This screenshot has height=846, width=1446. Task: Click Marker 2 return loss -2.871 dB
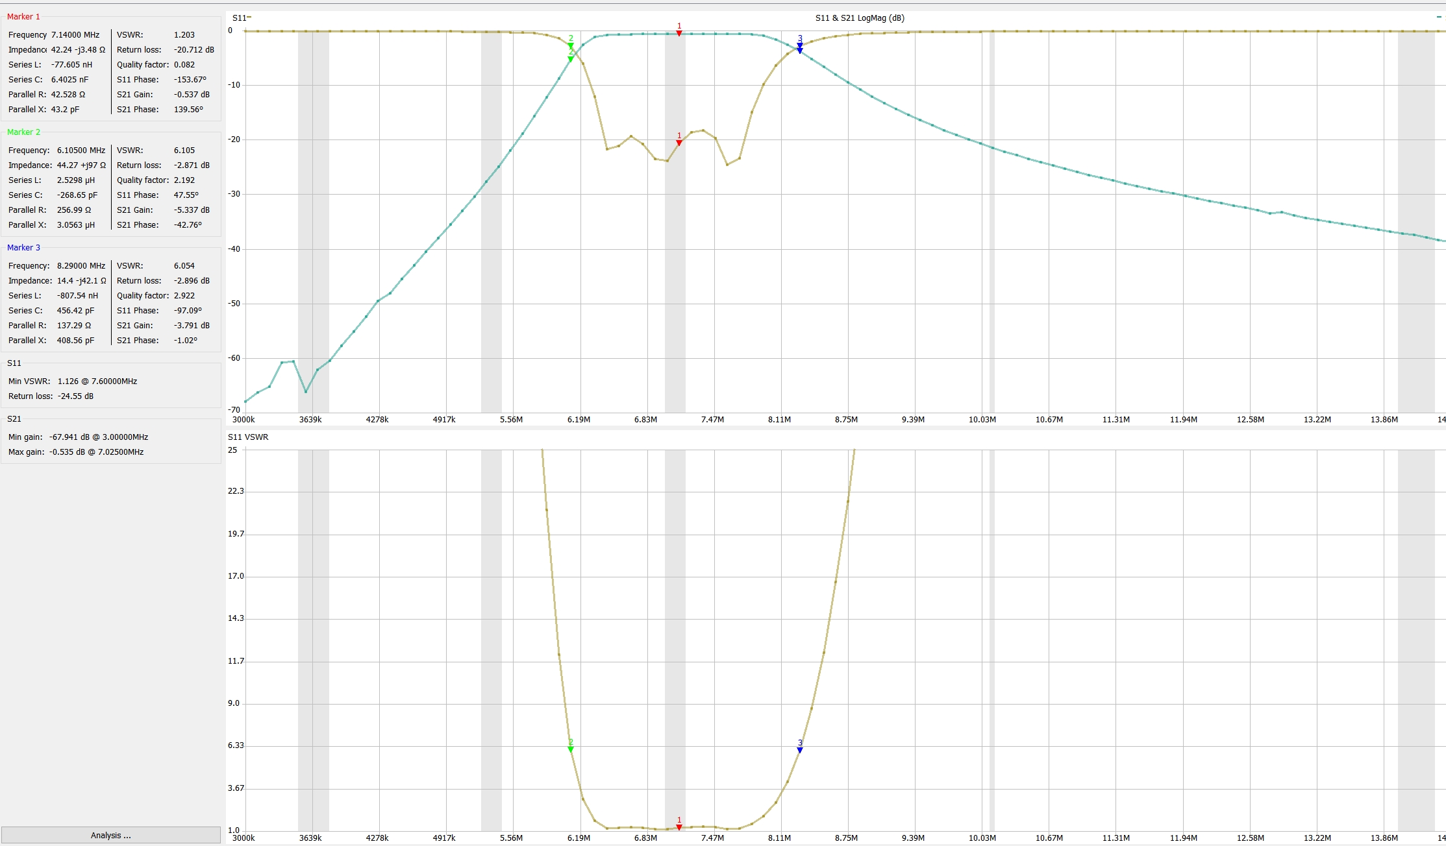pos(192,165)
